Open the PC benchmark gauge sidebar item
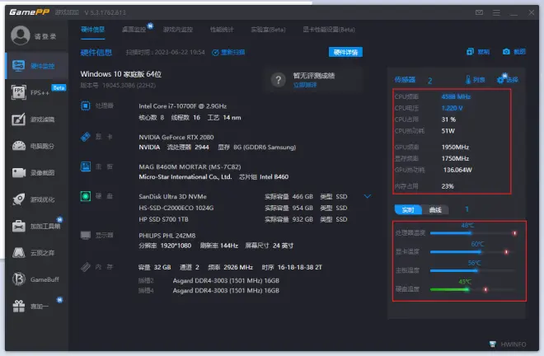This screenshot has width=544, height=356. [37, 146]
